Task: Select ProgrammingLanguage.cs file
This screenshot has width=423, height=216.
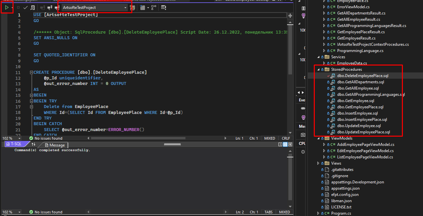Action: [360, 51]
